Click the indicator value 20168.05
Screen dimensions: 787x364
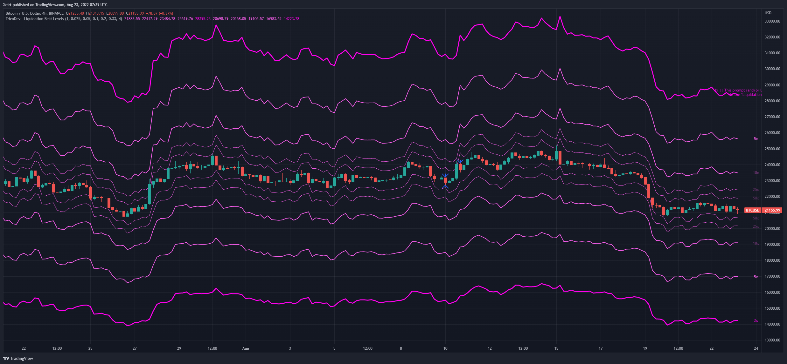pyautogui.click(x=238, y=19)
